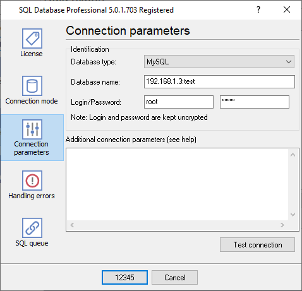
Task: Open the SQL queue chain-link icon
Action: coord(32,228)
